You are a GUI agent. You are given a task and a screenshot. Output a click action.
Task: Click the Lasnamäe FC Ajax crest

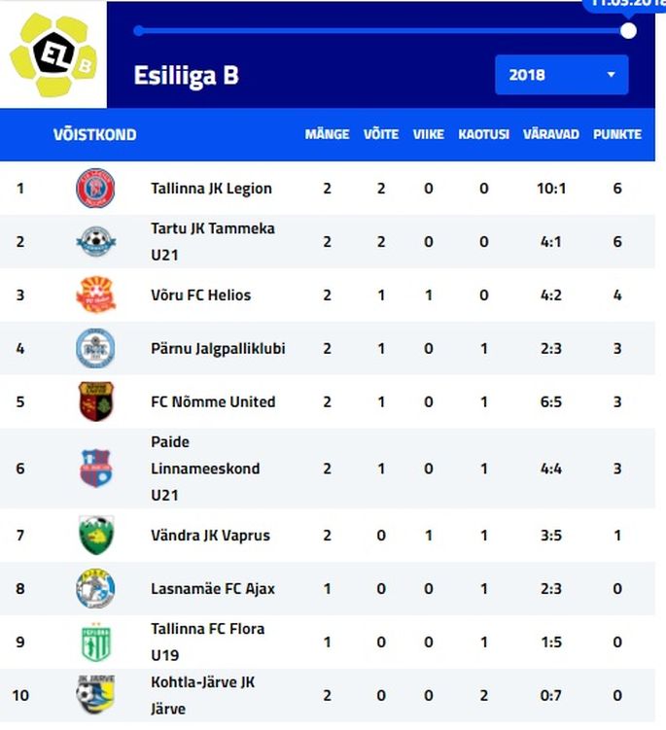[x=95, y=588]
